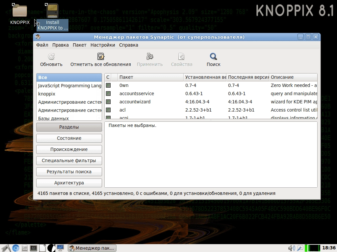Open the Настройки menu

point(103,45)
